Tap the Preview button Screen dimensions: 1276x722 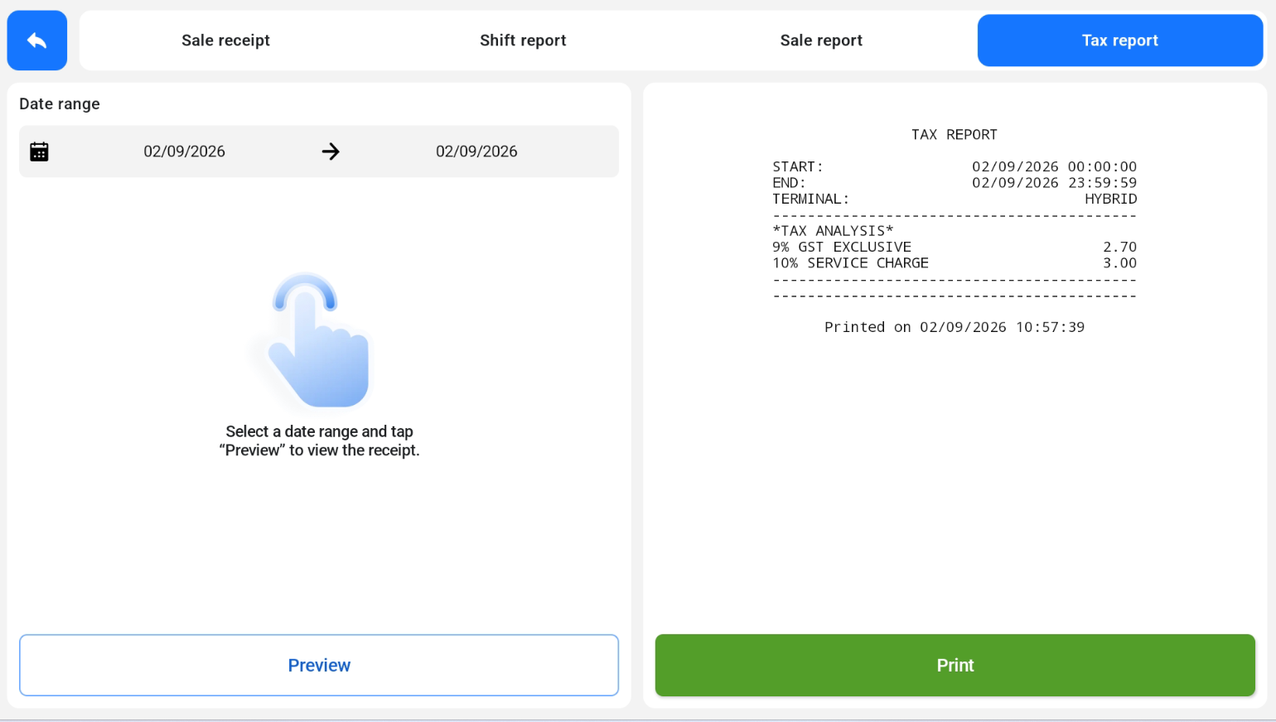319,665
